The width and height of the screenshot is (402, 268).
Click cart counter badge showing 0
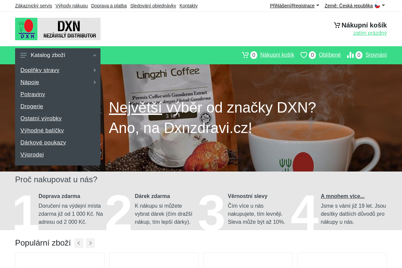pyautogui.click(x=254, y=55)
